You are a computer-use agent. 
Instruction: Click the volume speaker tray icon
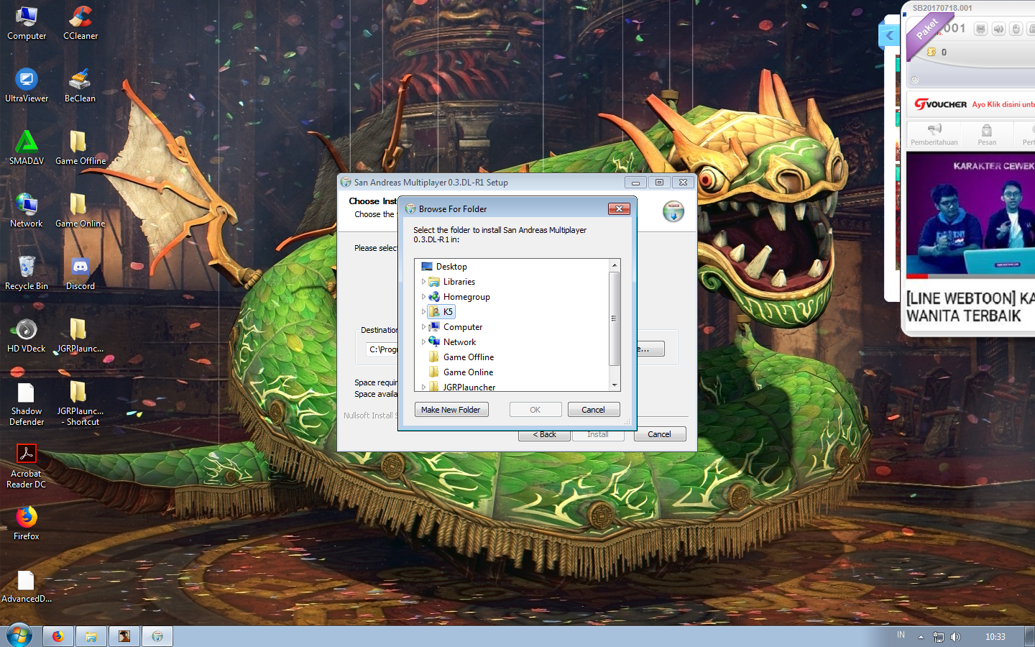point(955,637)
